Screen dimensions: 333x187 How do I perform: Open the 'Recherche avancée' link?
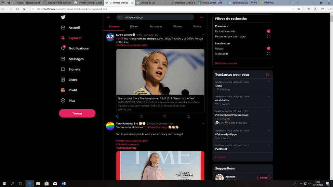tap(226, 63)
